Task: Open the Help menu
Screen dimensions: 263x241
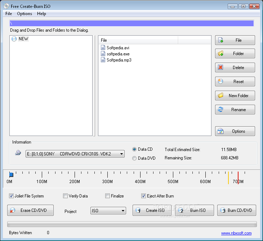Action: 41,14
